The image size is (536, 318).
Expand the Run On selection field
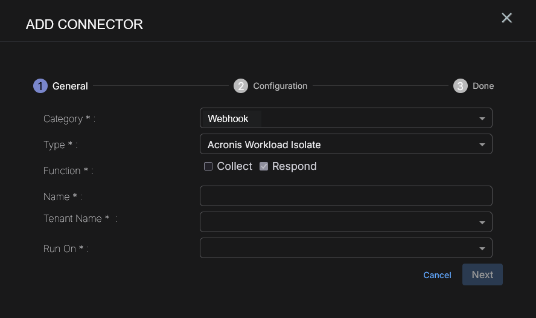(338, 248)
